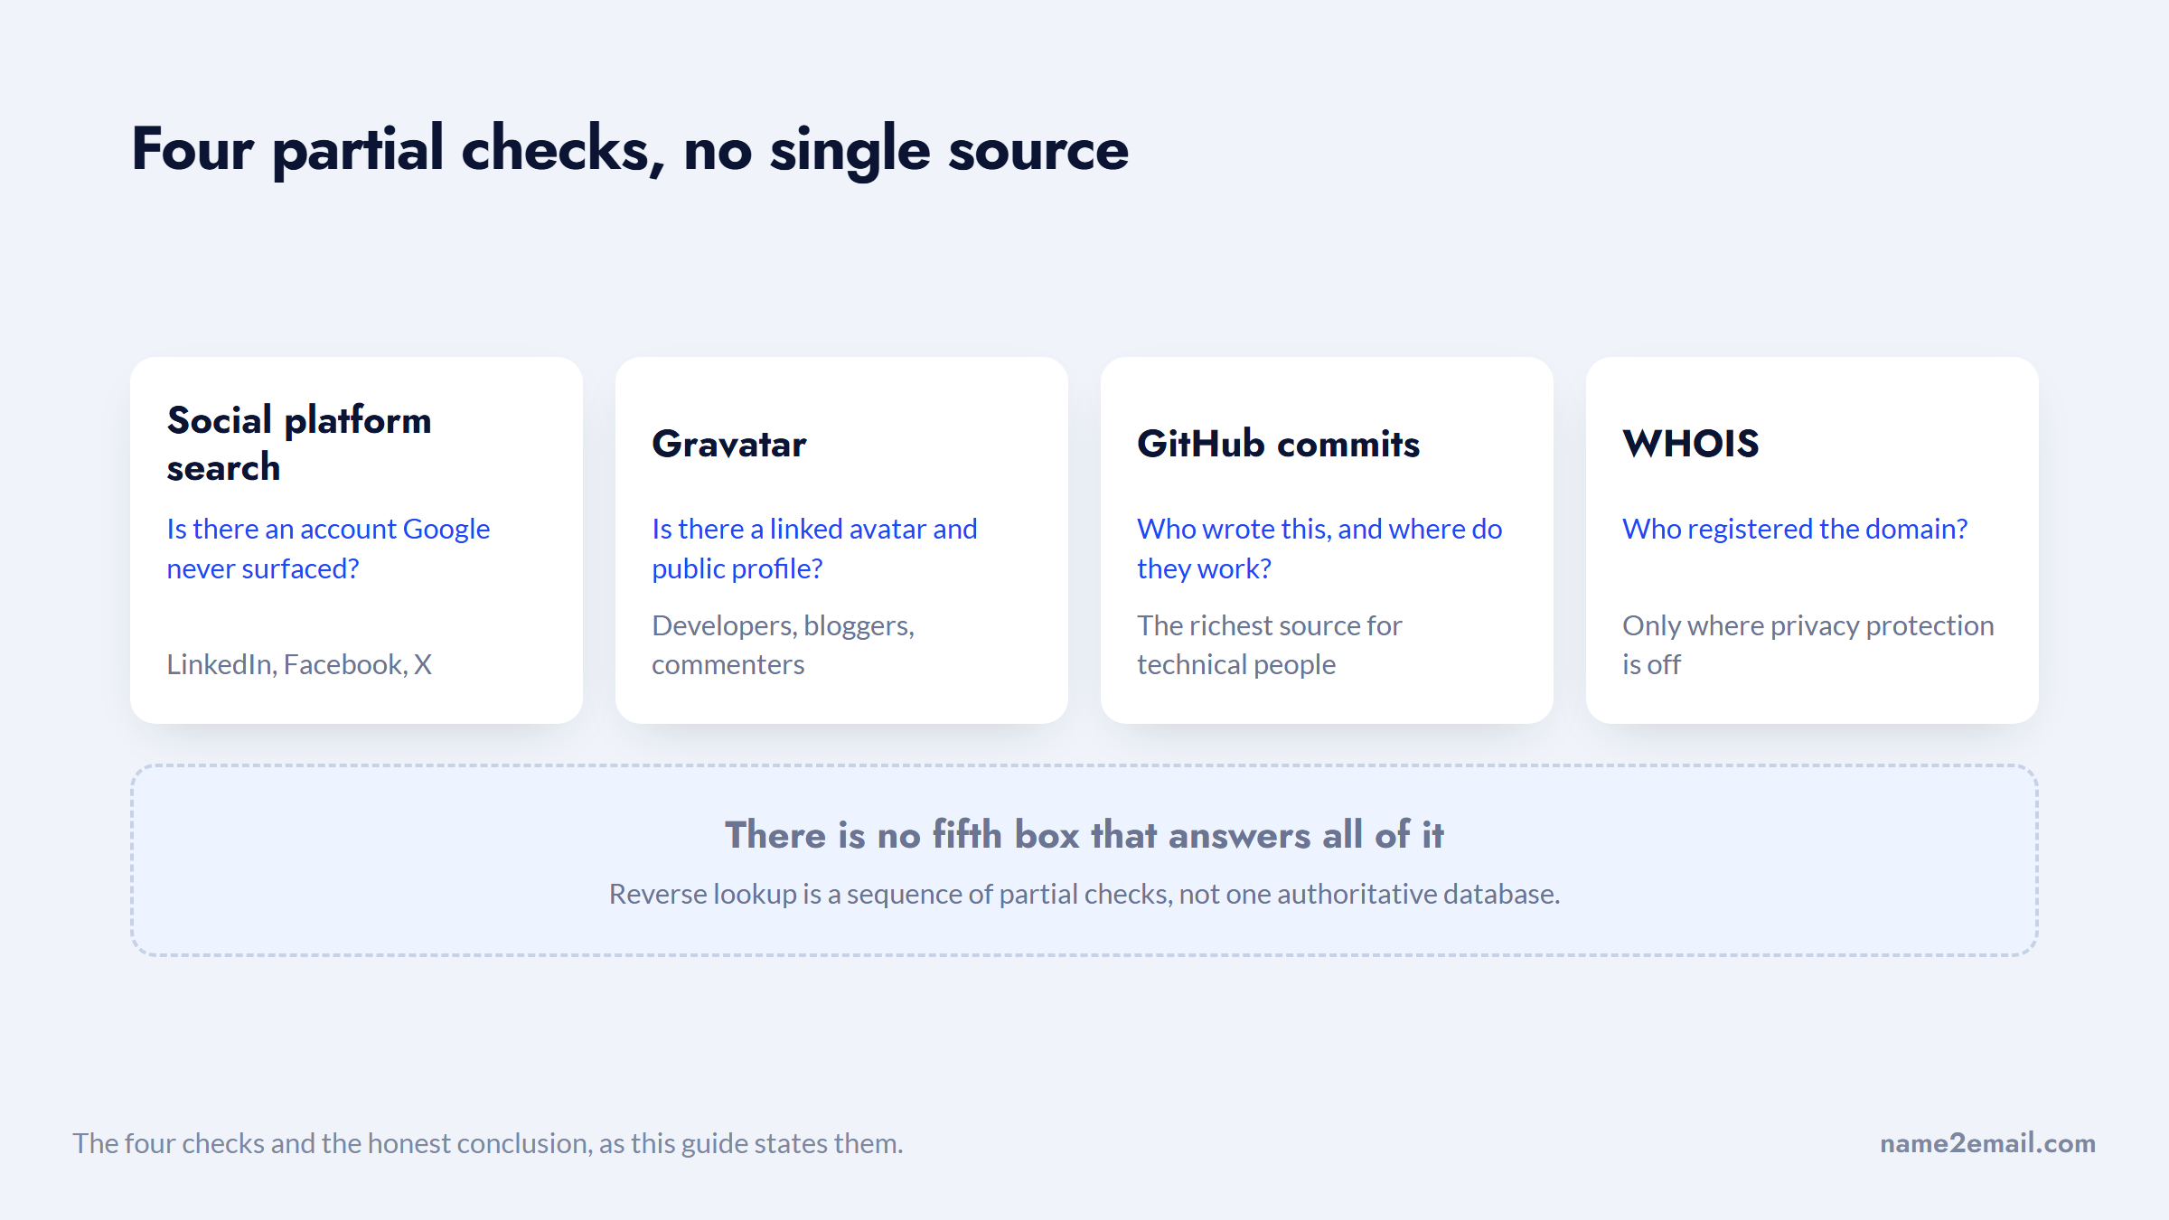Viewport: 2169px width, 1220px height.
Task: Select the WHOIS card heading
Action: click(x=1690, y=444)
